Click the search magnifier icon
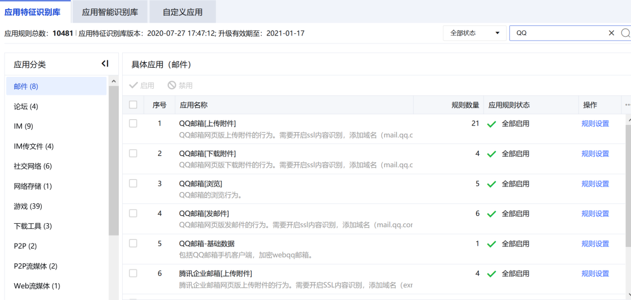631x300 pixels. pyautogui.click(x=625, y=33)
